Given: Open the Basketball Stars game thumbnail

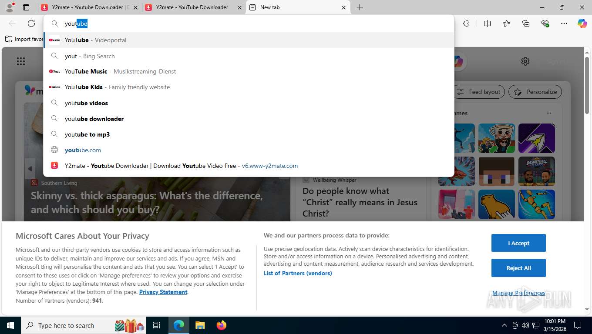Looking at the screenshot, I should pyautogui.click(x=537, y=171).
